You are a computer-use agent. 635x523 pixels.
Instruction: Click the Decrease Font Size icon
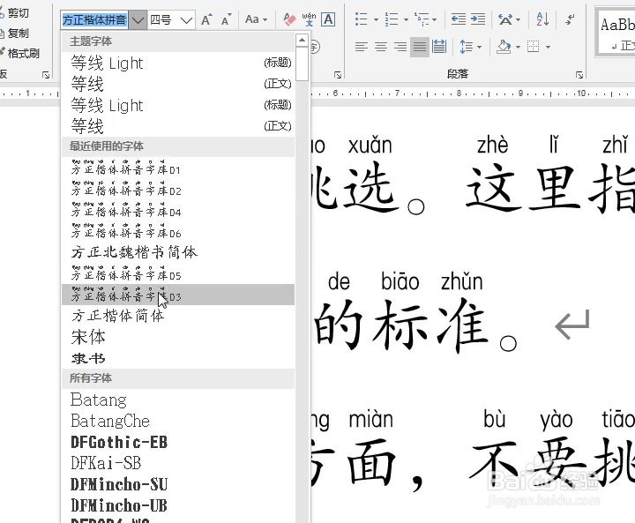pos(226,19)
